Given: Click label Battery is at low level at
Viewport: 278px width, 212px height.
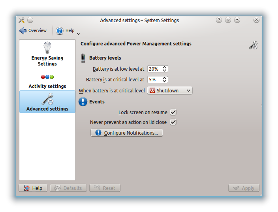Looking at the screenshot, I should (118, 69).
